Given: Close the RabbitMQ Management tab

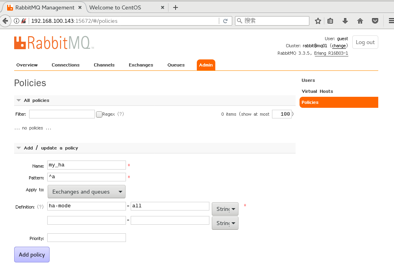Looking at the screenshot, I should click(x=80, y=7).
